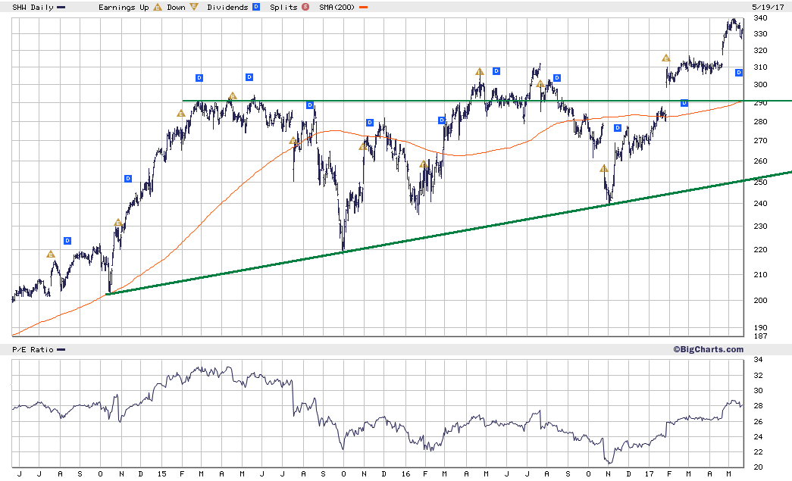Screen dimensions: 792x481
Task: Select the dividend marker in August 2014
Action: [67, 241]
